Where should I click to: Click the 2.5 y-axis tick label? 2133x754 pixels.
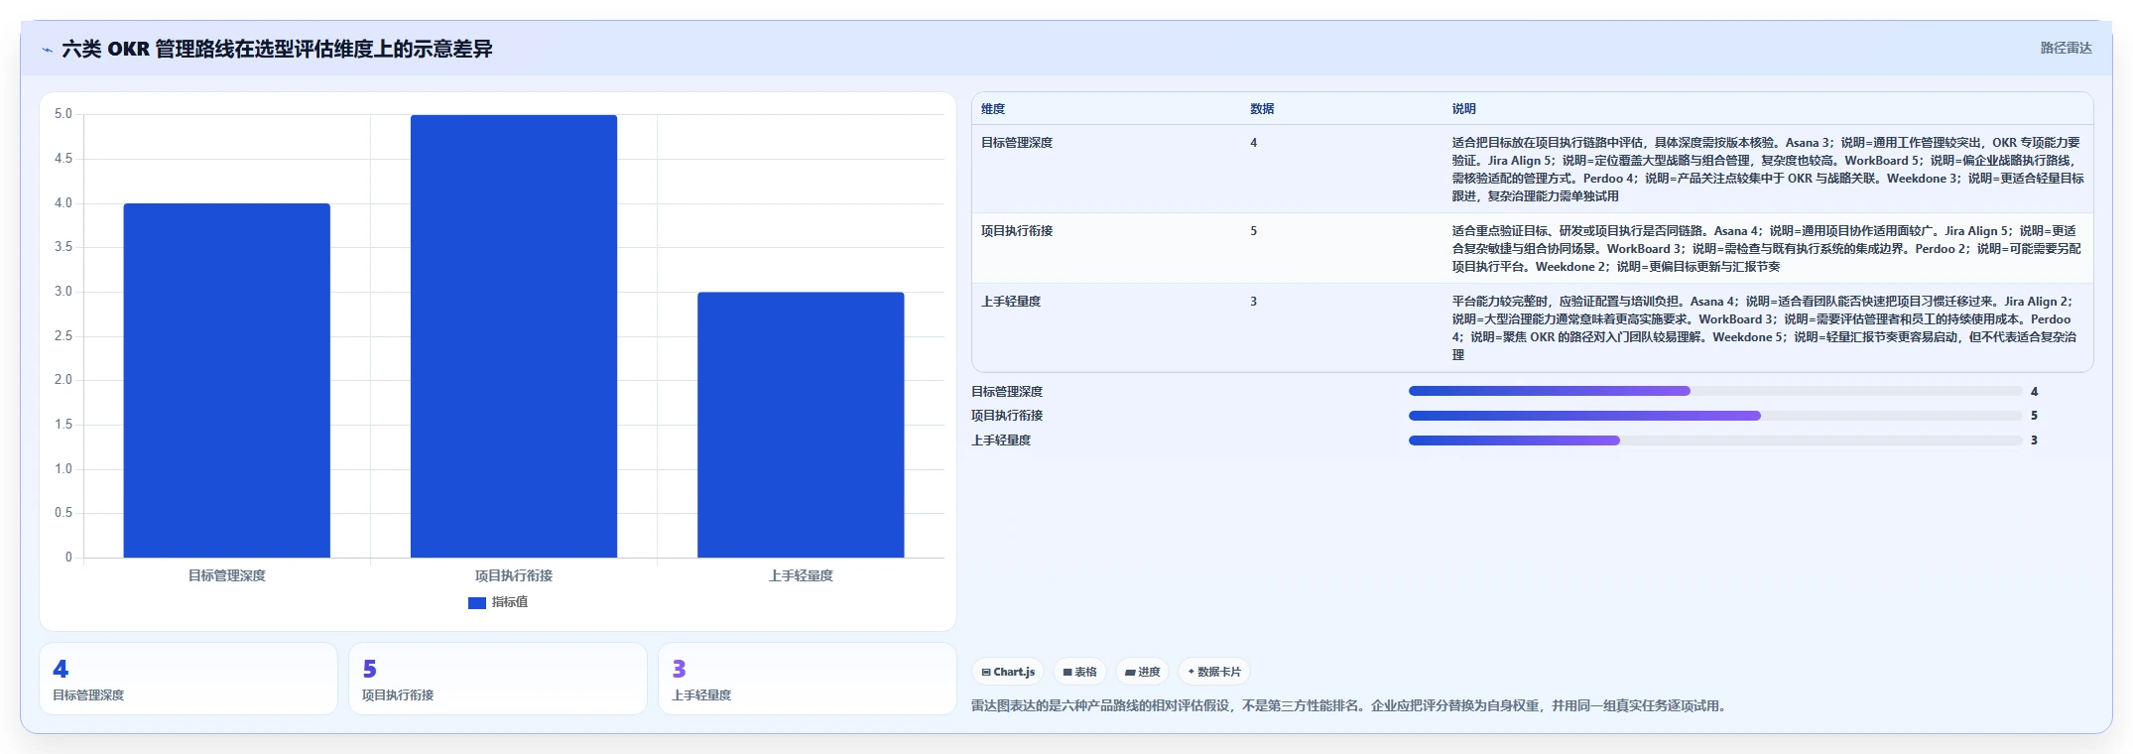pos(63,336)
